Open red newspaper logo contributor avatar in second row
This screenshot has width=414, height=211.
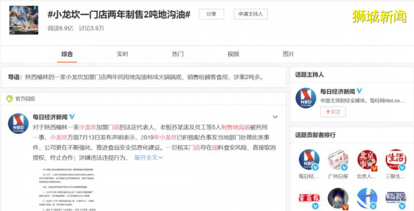pyautogui.click(x=309, y=199)
